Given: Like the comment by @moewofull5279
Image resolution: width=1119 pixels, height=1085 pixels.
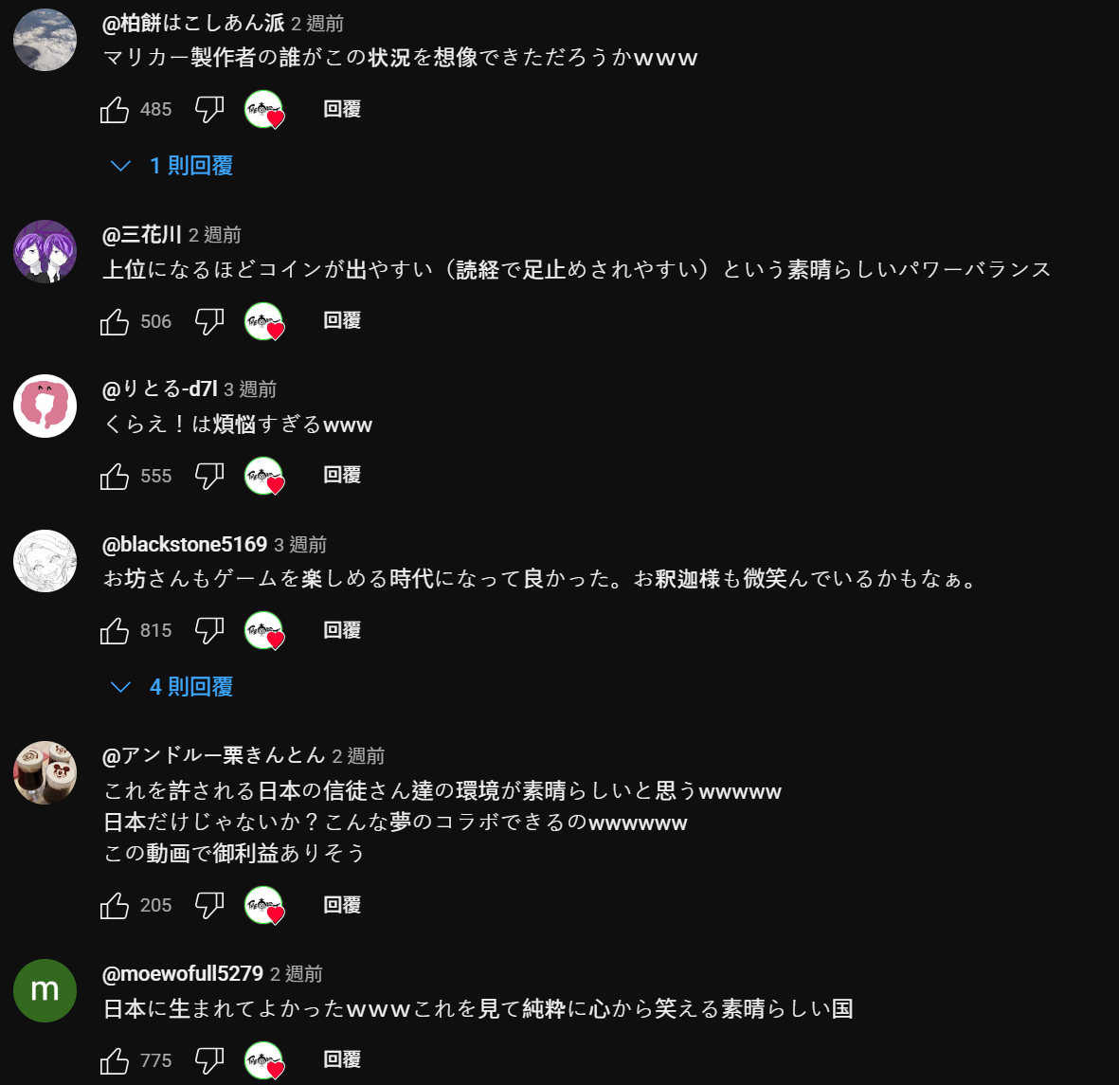Looking at the screenshot, I should [x=115, y=1060].
